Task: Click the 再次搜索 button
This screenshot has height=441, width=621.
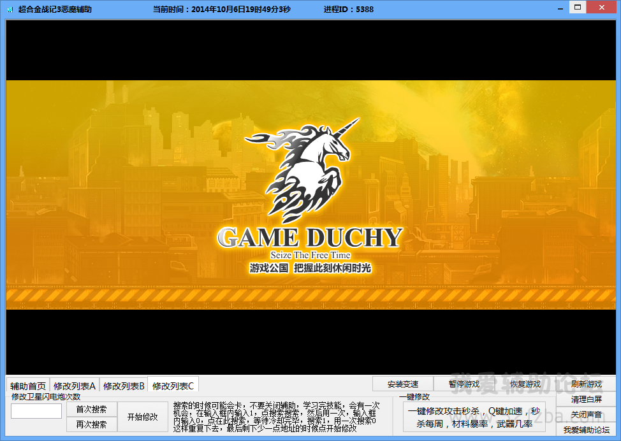Action: 91,424
